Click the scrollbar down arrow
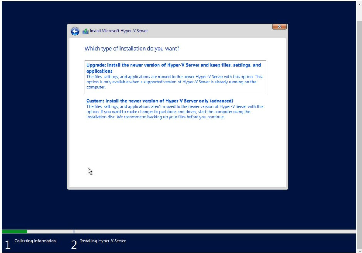This screenshot has height=253, width=362. [x=359, y=251]
